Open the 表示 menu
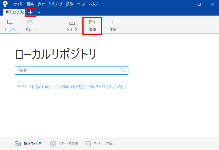219x150 pixels. (41, 4)
